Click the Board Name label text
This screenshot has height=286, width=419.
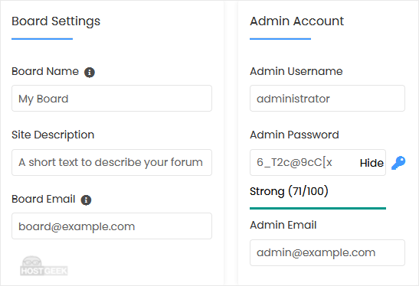pyautogui.click(x=45, y=71)
